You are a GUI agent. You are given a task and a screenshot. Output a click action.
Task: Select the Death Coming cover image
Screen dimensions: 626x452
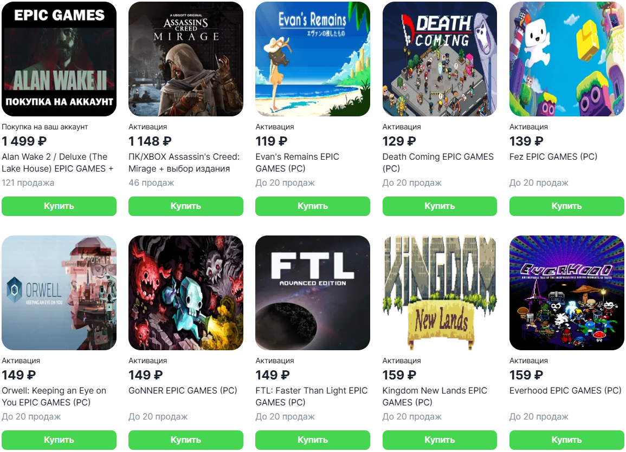(x=440, y=59)
